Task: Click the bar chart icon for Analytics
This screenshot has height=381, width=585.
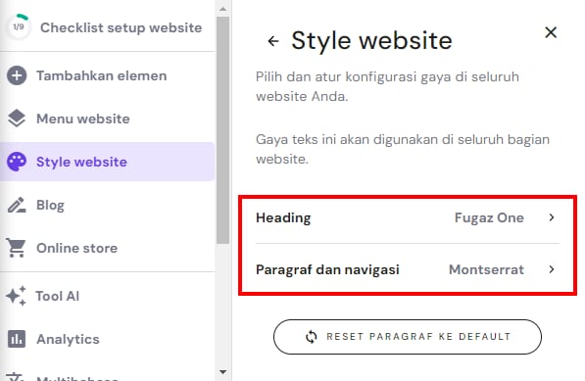Action: pos(17,339)
